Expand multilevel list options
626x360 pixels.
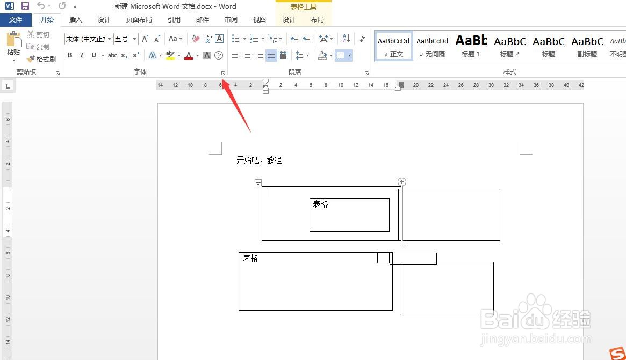click(280, 39)
